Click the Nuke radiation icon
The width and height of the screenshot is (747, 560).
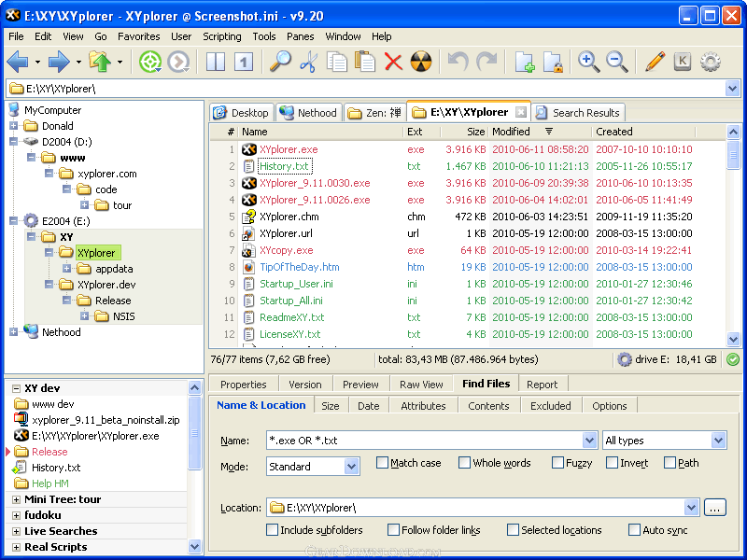[x=421, y=63]
